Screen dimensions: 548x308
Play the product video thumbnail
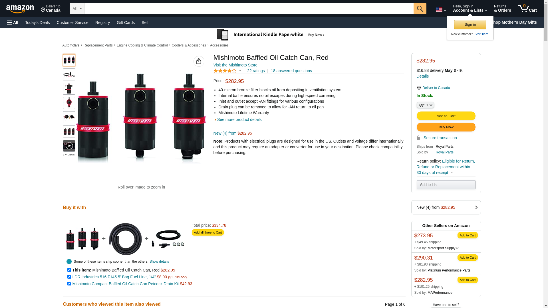click(x=69, y=146)
